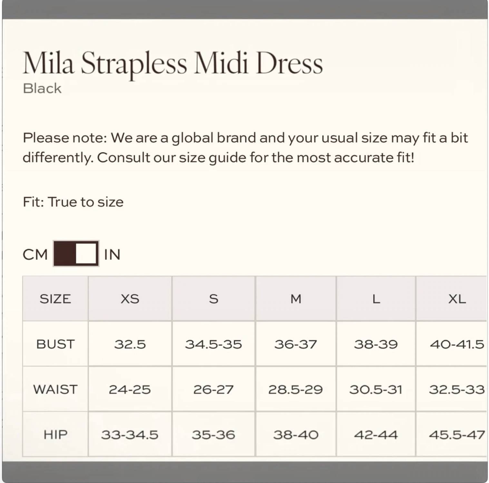Click the BUST row label

coord(55,344)
